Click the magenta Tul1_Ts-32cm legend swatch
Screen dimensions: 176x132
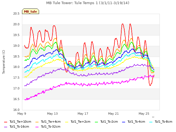click(37, 127)
